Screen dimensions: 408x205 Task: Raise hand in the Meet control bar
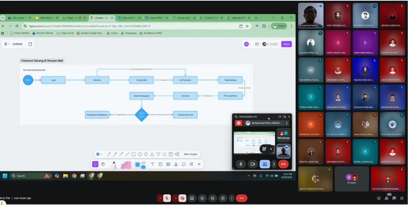coord(223,198)
